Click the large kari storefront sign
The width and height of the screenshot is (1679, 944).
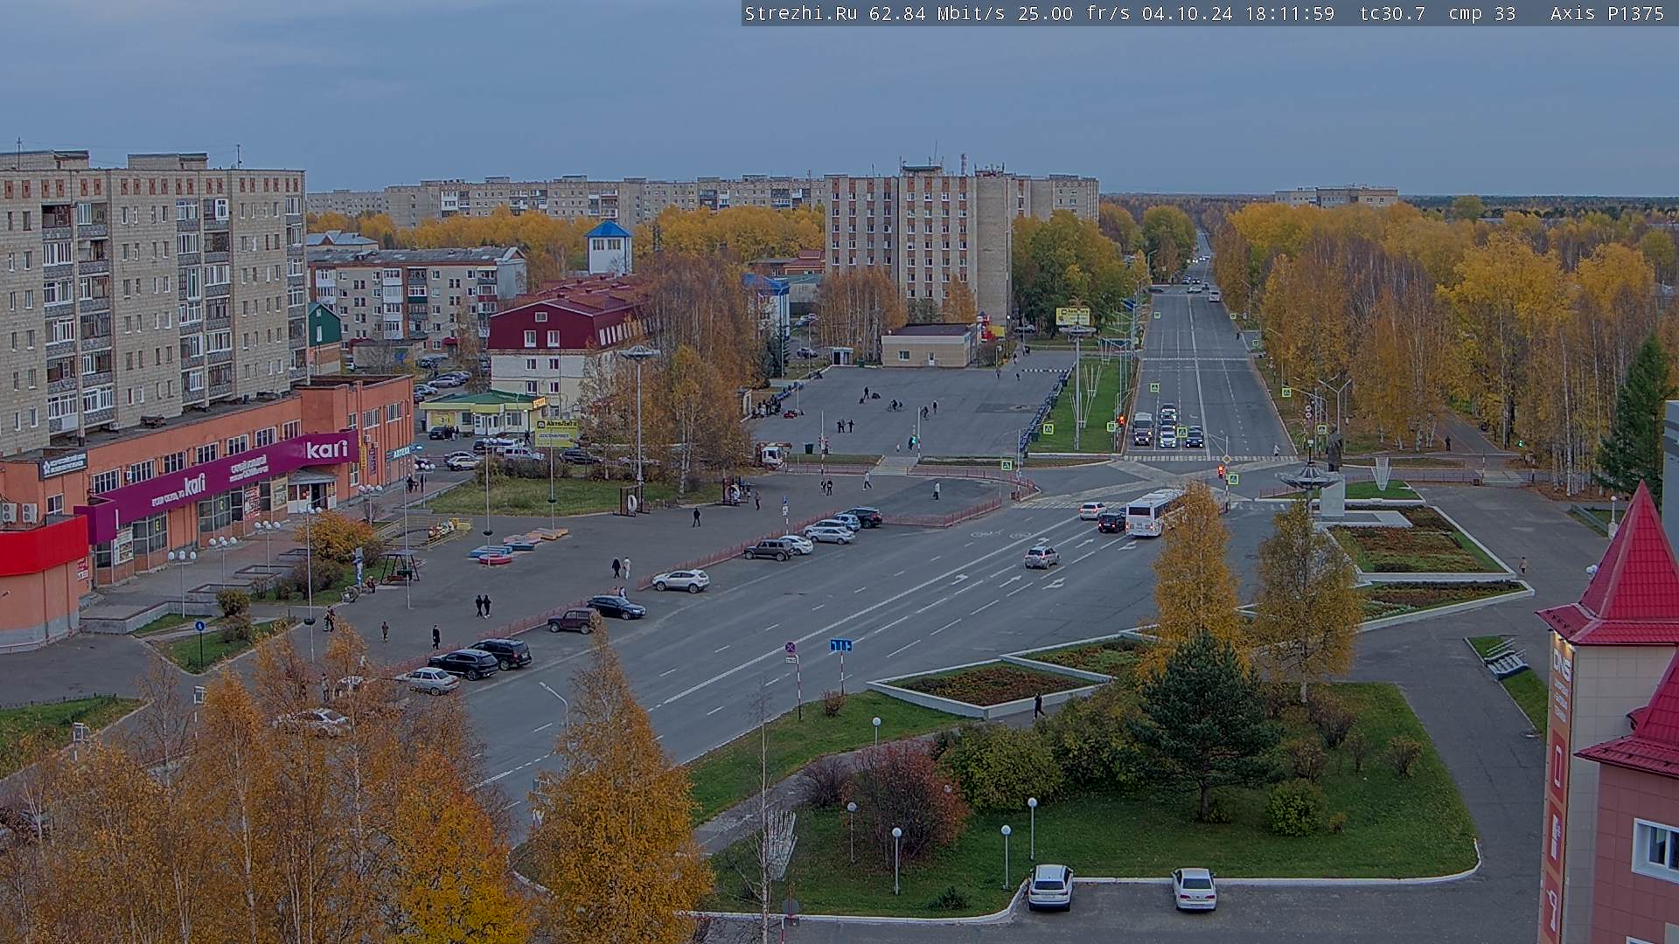pos(327,450)
